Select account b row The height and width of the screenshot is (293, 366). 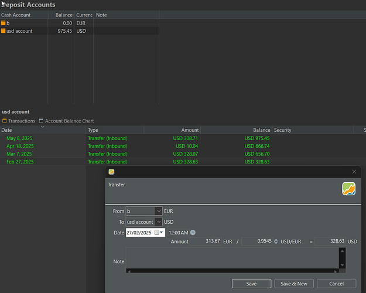[80, 23]
